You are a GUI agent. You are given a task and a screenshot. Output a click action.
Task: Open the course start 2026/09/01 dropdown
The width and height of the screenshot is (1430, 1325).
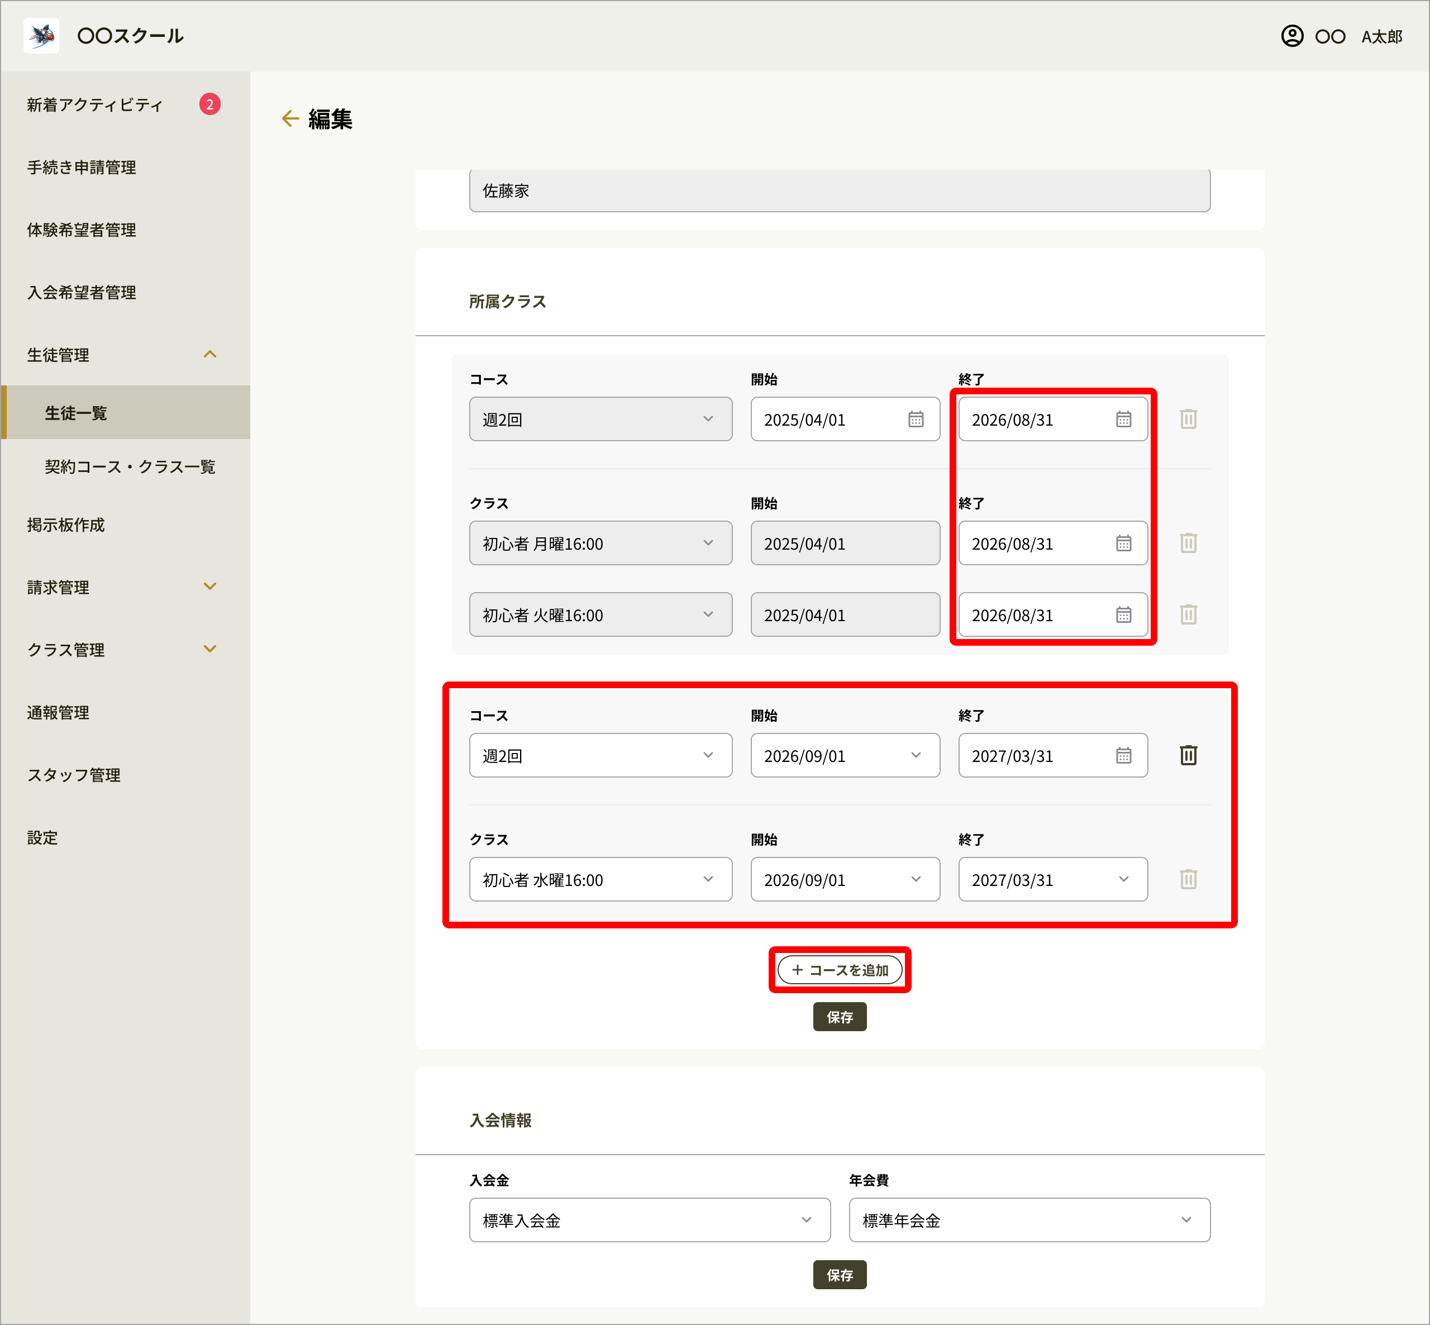(x=845, y=756)
